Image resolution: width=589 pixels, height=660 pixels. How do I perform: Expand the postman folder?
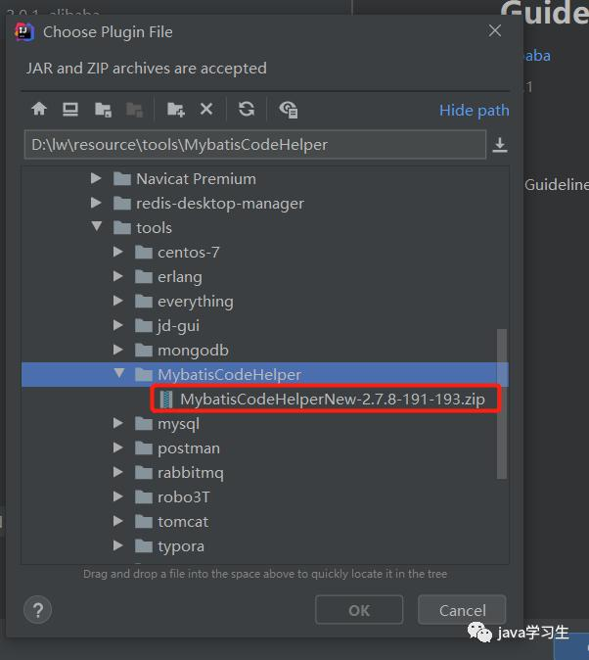pyautogui.click(x=118, y=448)
